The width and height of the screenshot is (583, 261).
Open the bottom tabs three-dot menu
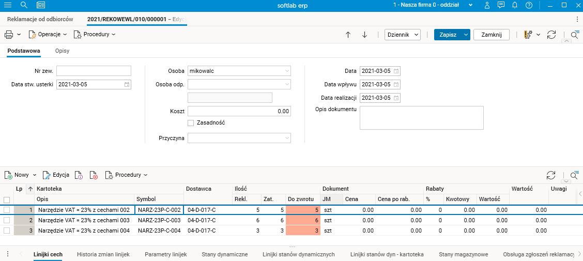click(x=8, y=254)
